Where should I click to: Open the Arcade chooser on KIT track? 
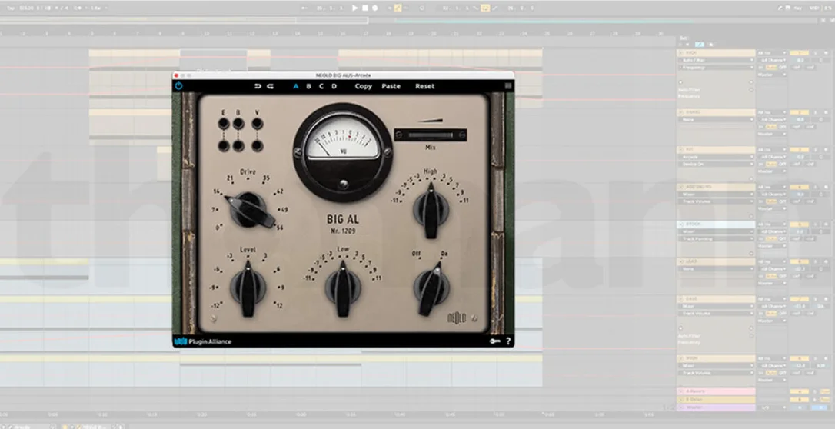pyautogui.click(x=717, y=157)
